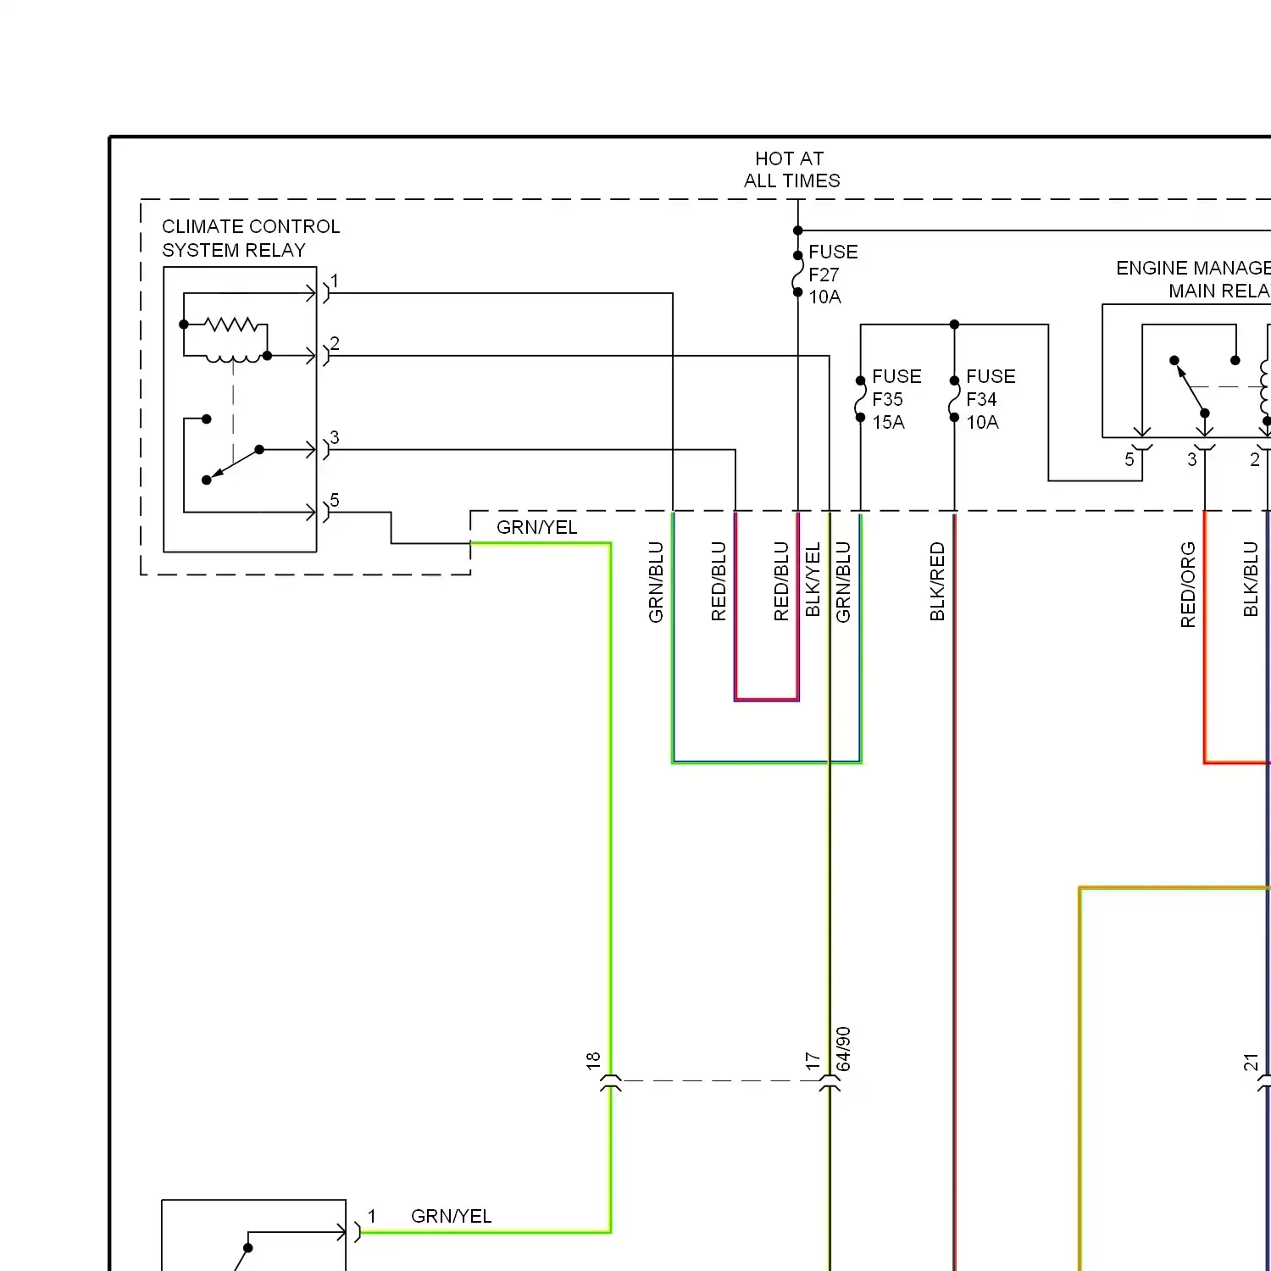Click climate control relay terminal 5
Image resolution: width=1271 pixels, height=1271 pixels.
click(335, 500)
